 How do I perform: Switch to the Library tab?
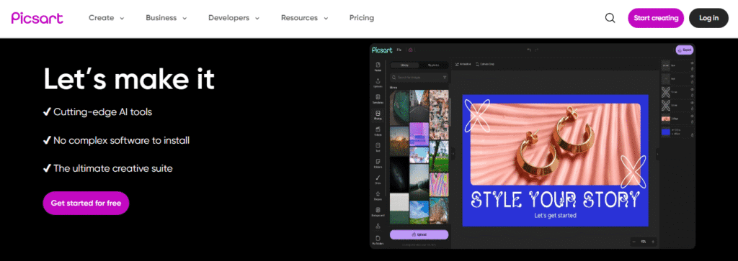[404, 65]
